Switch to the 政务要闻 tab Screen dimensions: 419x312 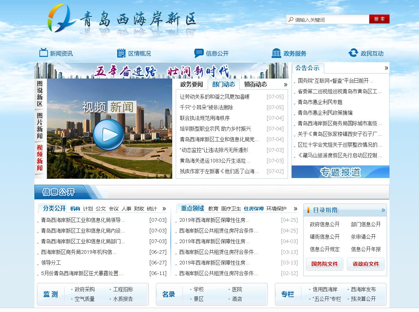click(x=191, y=84)
